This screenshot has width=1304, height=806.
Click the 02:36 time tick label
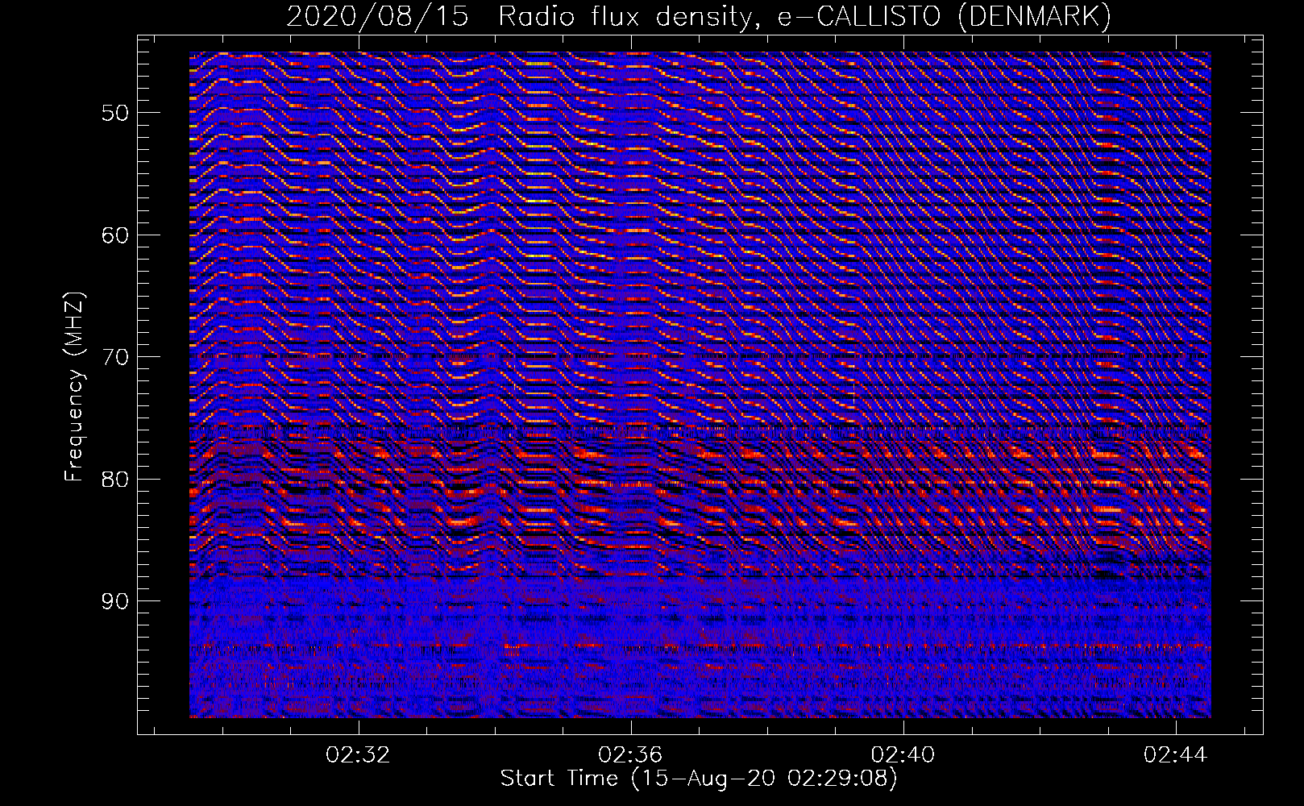[x=630, y=754]
